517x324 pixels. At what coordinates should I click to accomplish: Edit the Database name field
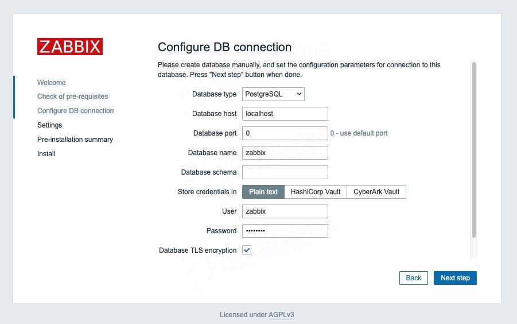click(x=285, y=153)
